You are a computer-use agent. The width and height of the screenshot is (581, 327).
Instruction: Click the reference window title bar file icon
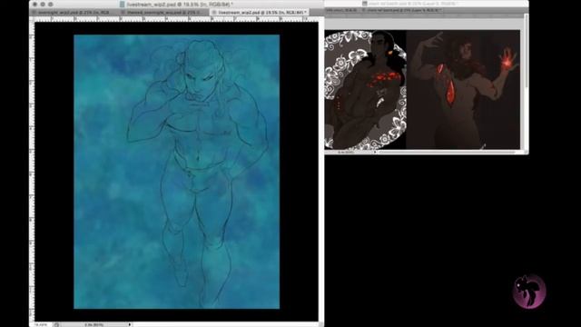365,4
